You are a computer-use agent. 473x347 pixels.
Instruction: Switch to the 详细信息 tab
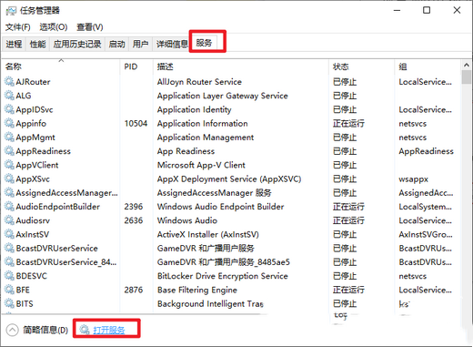point(172,45)
